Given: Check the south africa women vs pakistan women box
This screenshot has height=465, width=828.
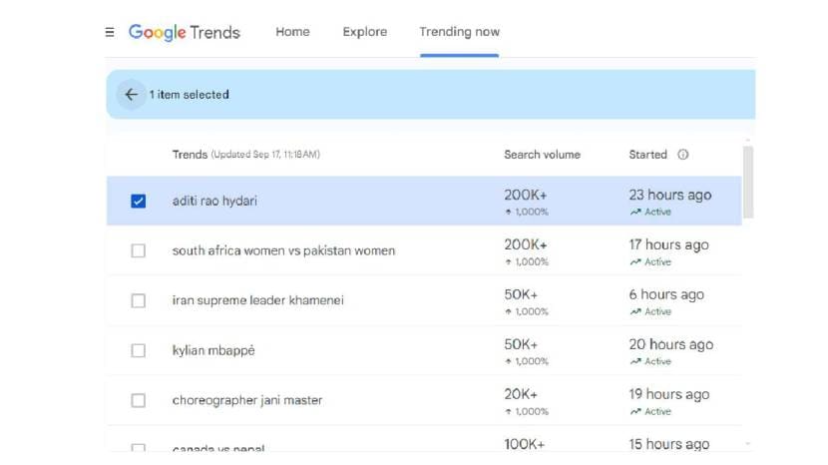Looking at the screenshot, I should point(139,250).
